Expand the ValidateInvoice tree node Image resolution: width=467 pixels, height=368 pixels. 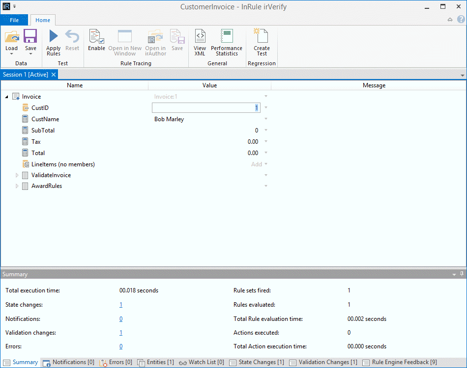(x=17, y=175)
